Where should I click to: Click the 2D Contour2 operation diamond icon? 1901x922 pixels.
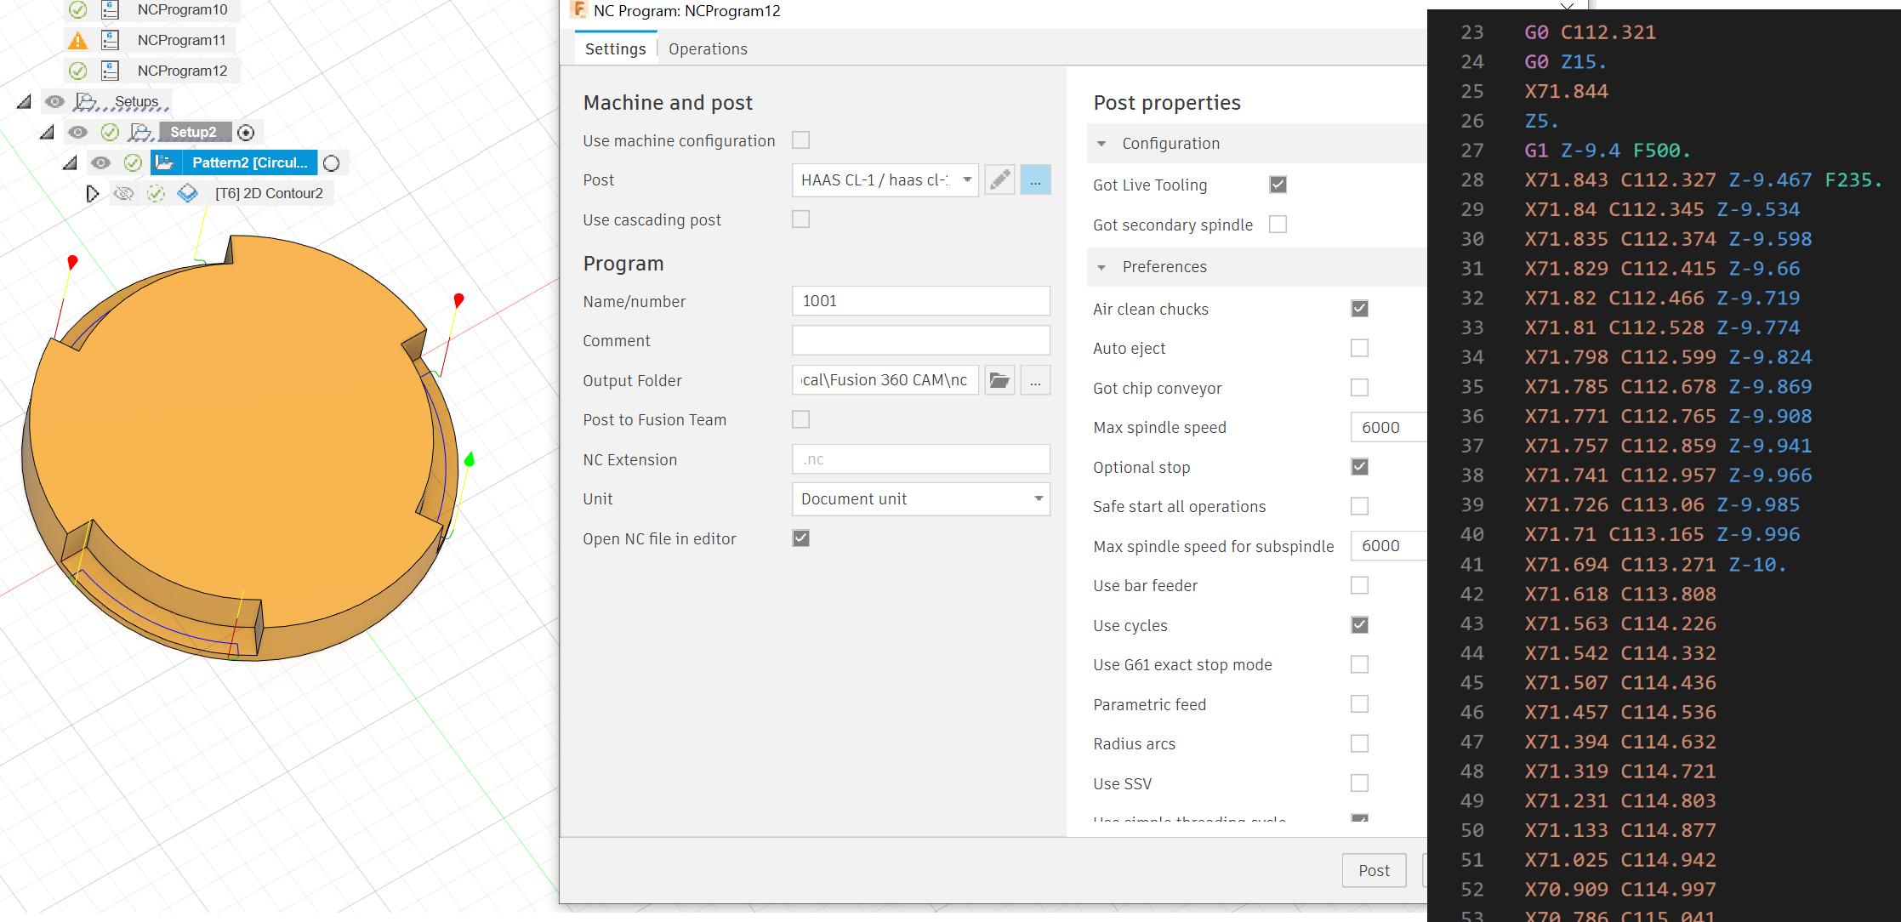point(187,193)
